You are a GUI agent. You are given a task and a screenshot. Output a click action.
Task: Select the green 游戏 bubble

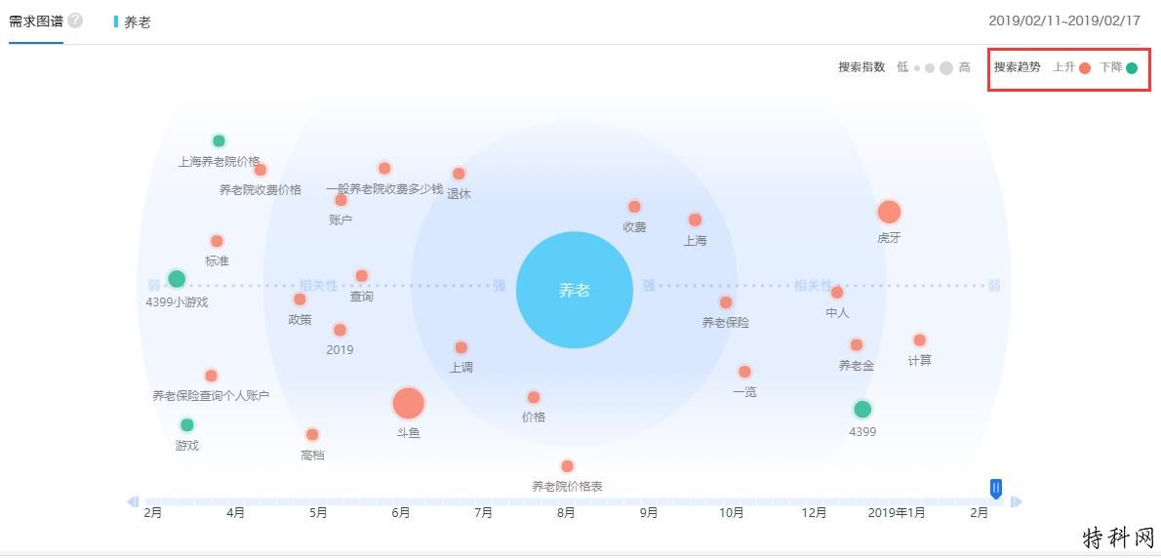(186, 424)
